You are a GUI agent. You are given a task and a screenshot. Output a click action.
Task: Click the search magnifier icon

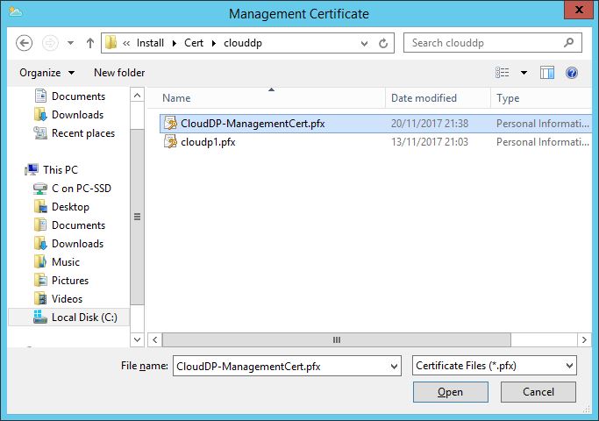click(x=568, y=42)
